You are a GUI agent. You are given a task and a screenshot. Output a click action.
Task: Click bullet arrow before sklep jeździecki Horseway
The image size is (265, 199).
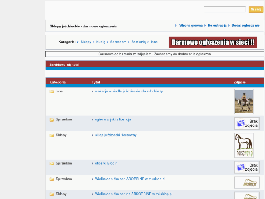pos(93,135)
